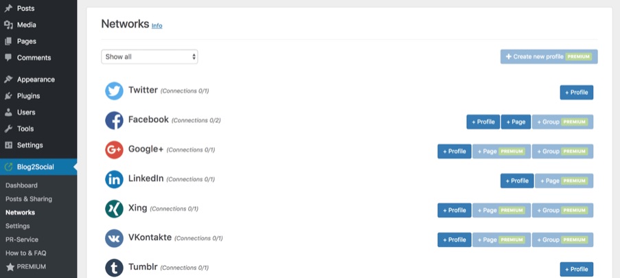Click the PREMIUM star icon in sidebar
This screenshot has height=278, width=620.
click(10, 267)
